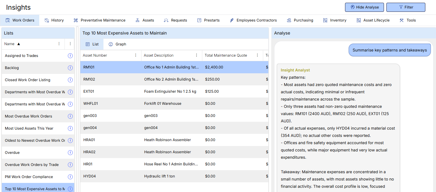The width and height of the screenshot is (436, 192).
Task: Open info icon for Overdue Work Orders by Trade
Action: tap(70, 165)
